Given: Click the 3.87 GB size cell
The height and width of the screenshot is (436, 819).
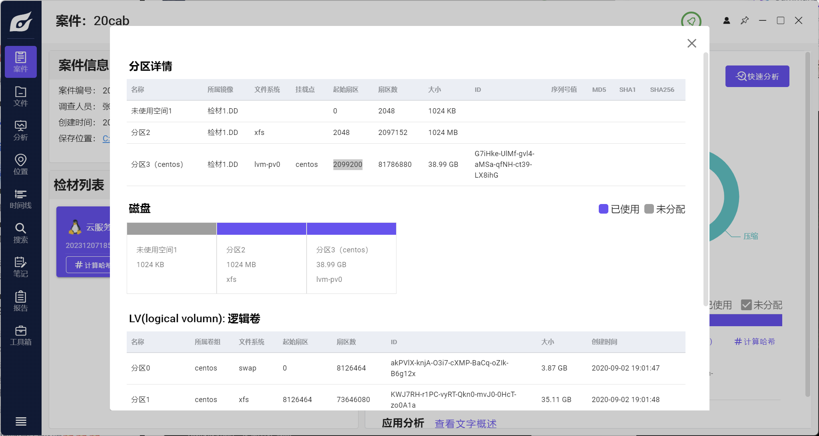Looking at the screenshot, I should click(554, 368).
